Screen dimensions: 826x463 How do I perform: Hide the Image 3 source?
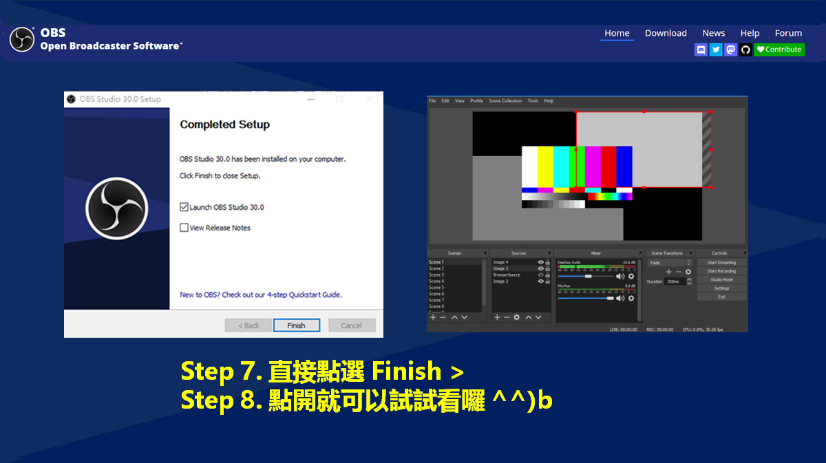point(540,268)
